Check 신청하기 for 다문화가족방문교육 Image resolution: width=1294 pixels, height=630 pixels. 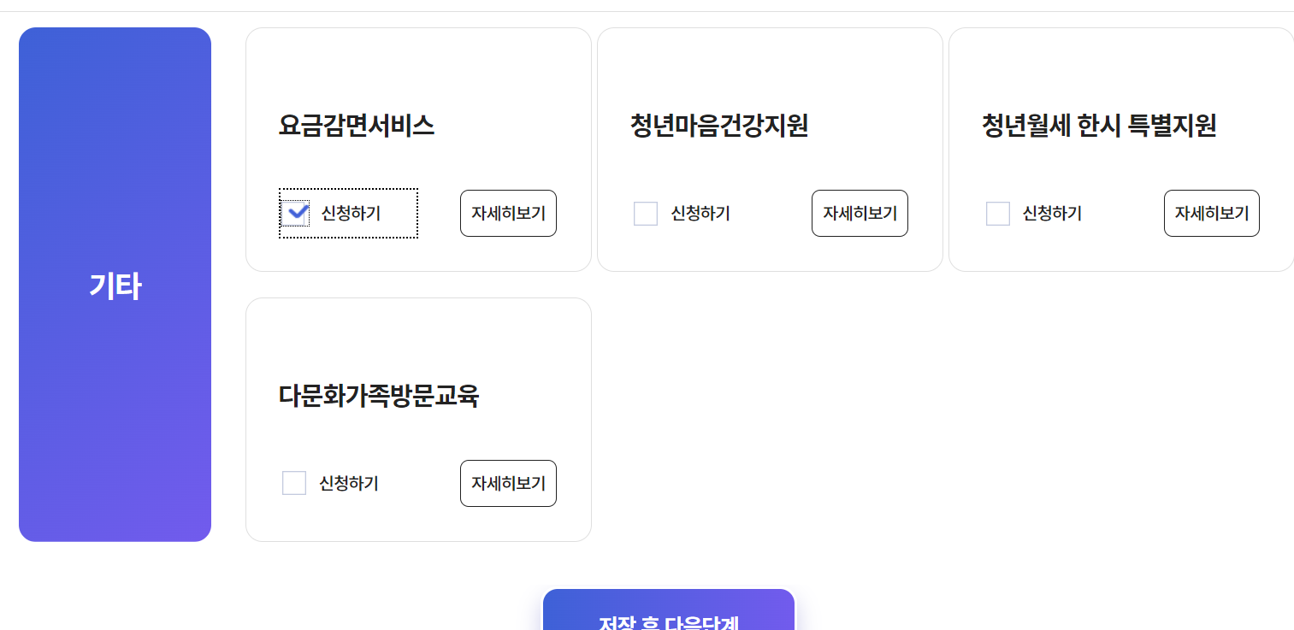(x=294, y=482)
